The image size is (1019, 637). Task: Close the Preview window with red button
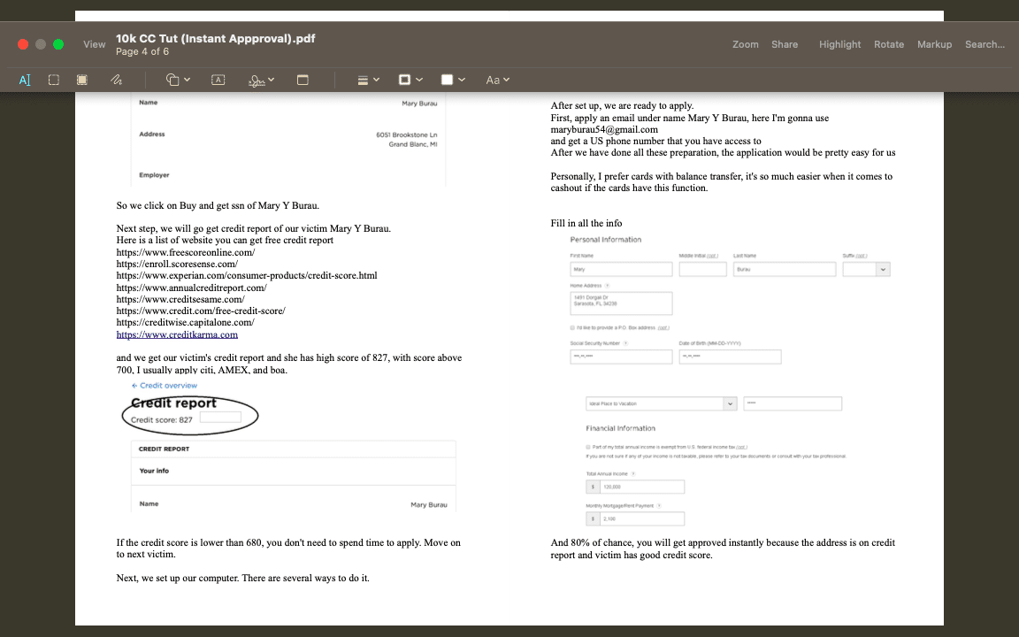23,44
